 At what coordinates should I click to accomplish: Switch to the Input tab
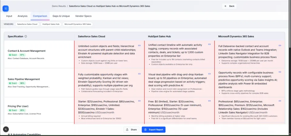[9, 16]
